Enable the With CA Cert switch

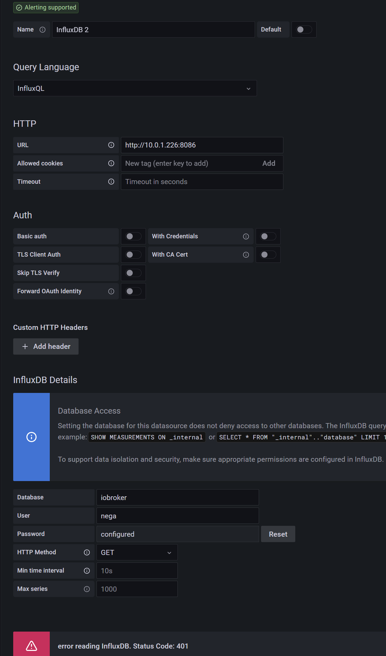tap(268, 255)
